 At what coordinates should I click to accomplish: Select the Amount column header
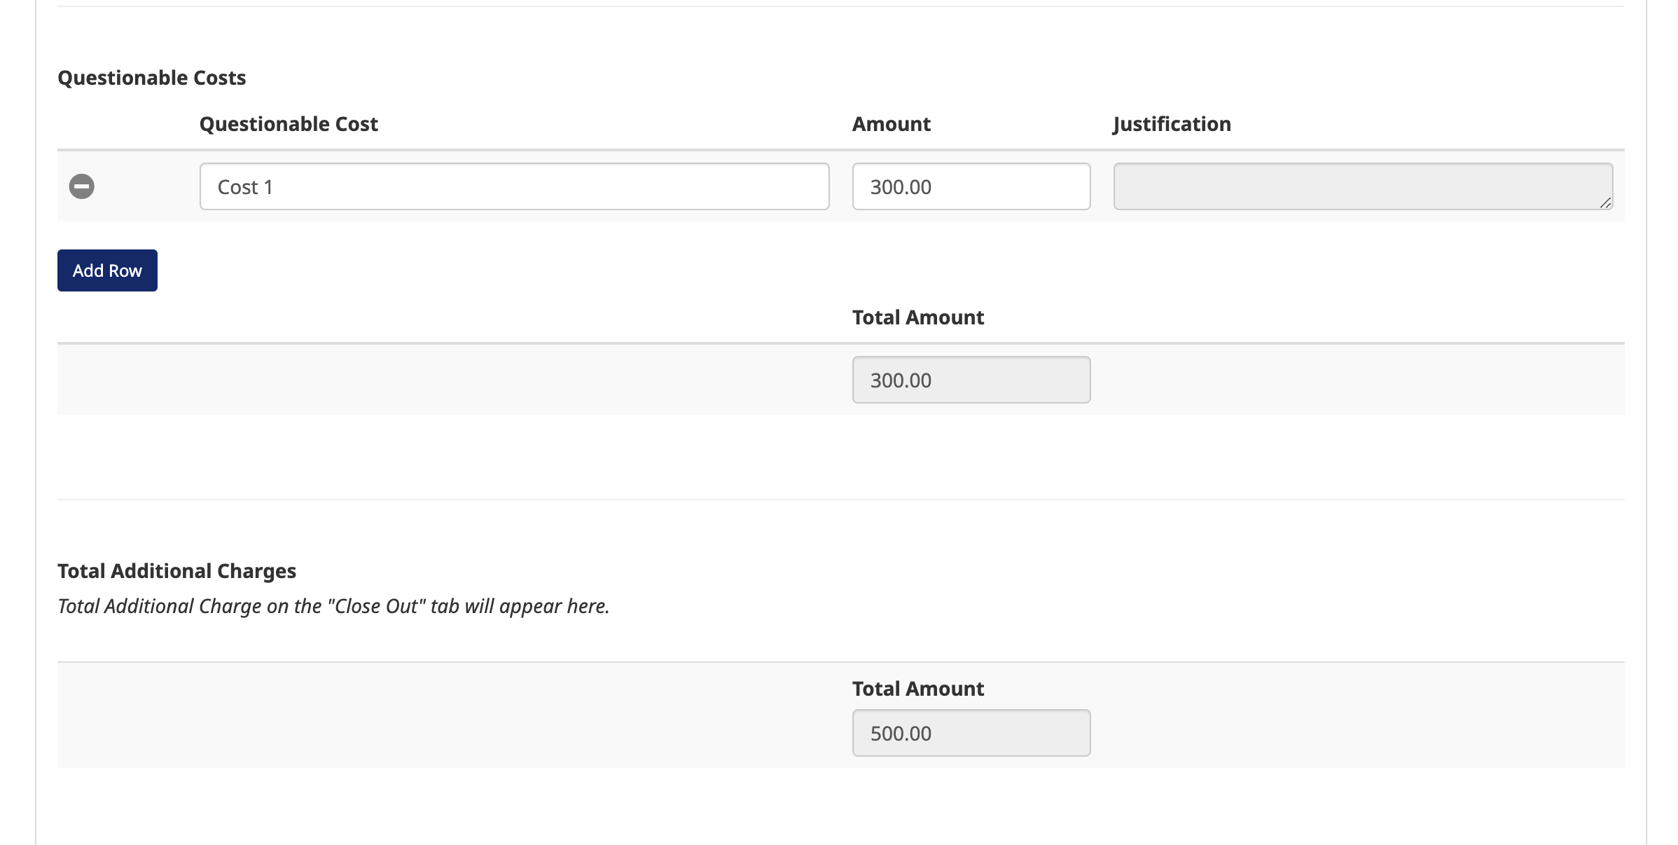tap(892, 124)
